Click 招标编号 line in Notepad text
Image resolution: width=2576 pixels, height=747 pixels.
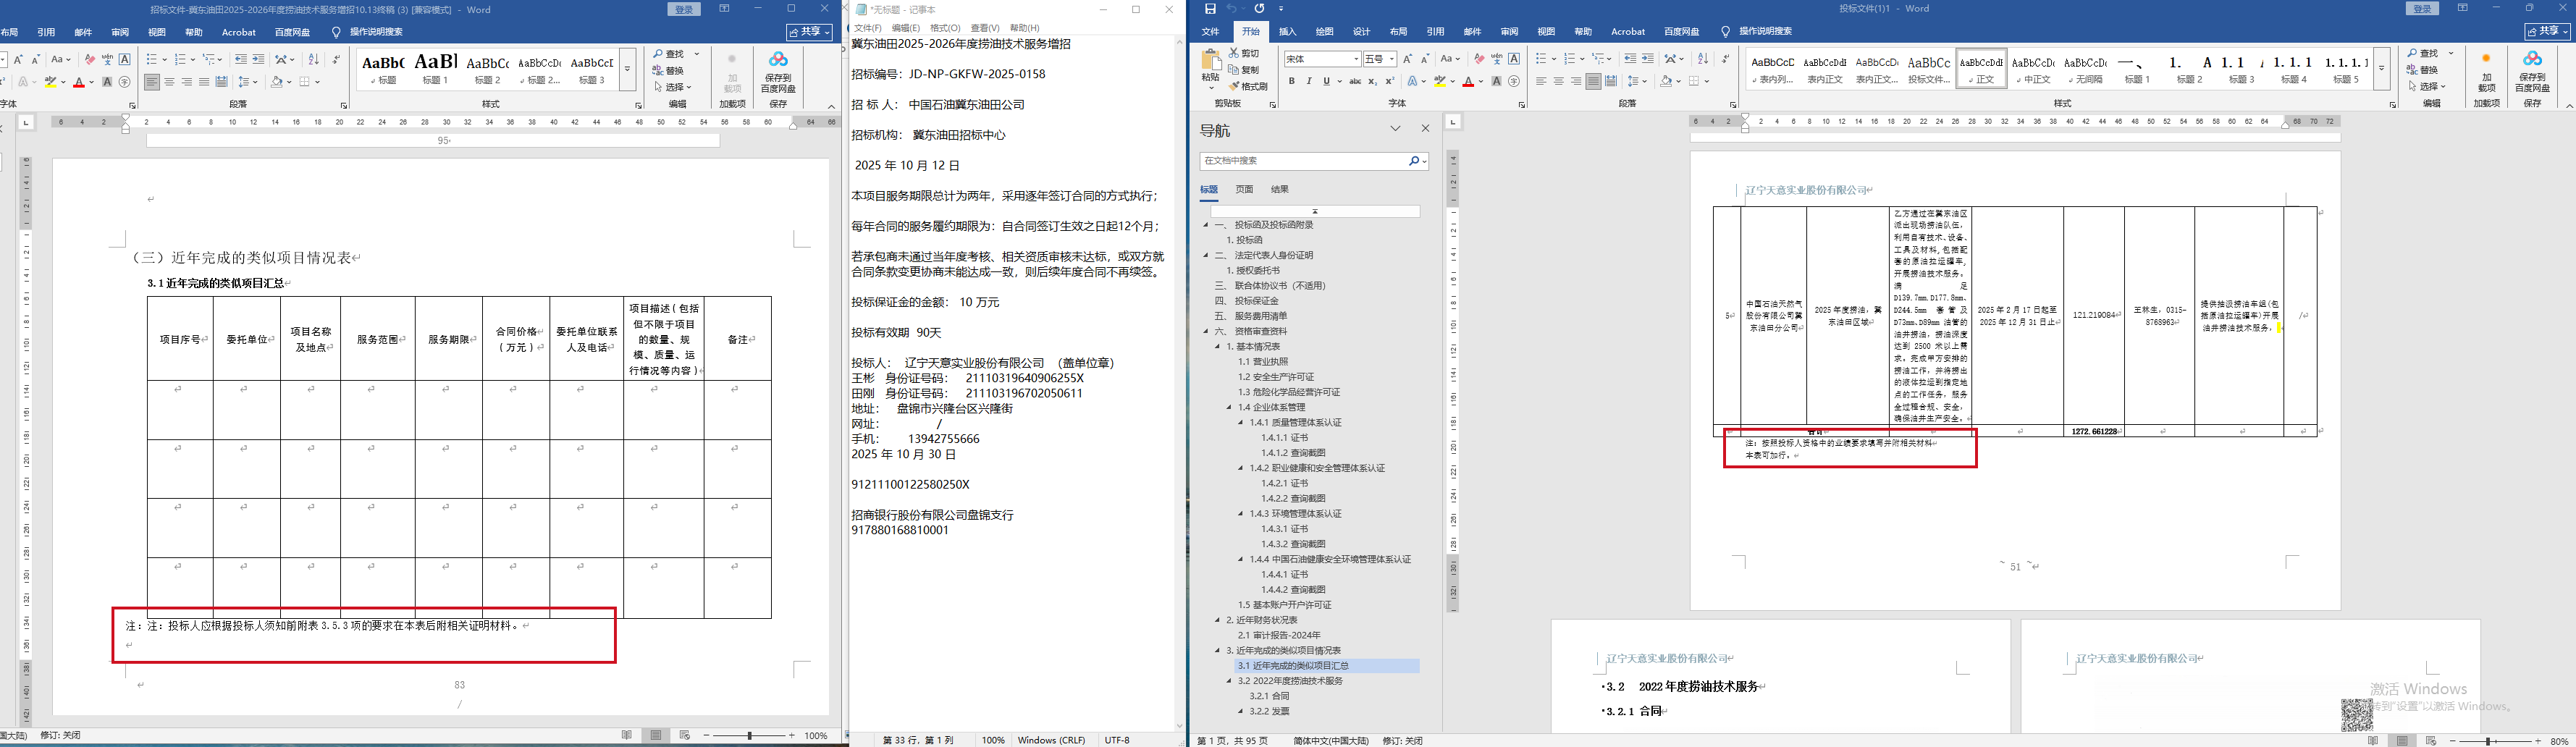pyautogui.click(x=948, y=74)
